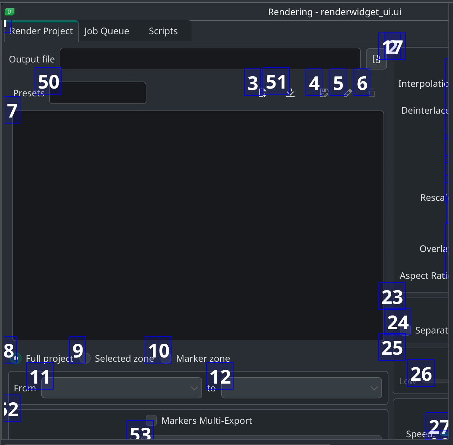Click the green app icon in title bar
This screenshot has width=453, height=445.
10,12
